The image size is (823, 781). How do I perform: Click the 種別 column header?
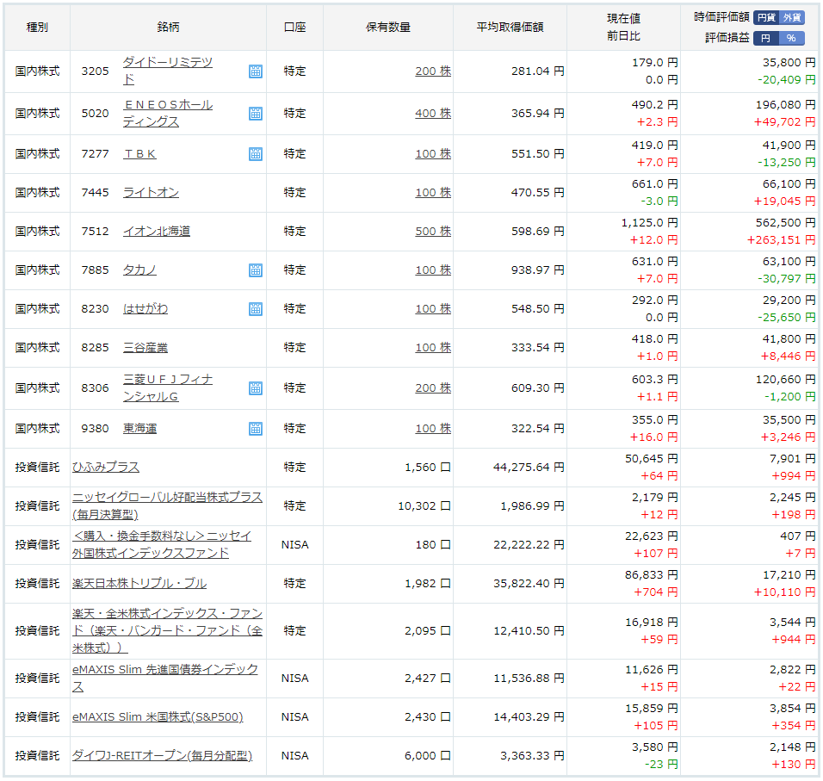click(37, 28)
